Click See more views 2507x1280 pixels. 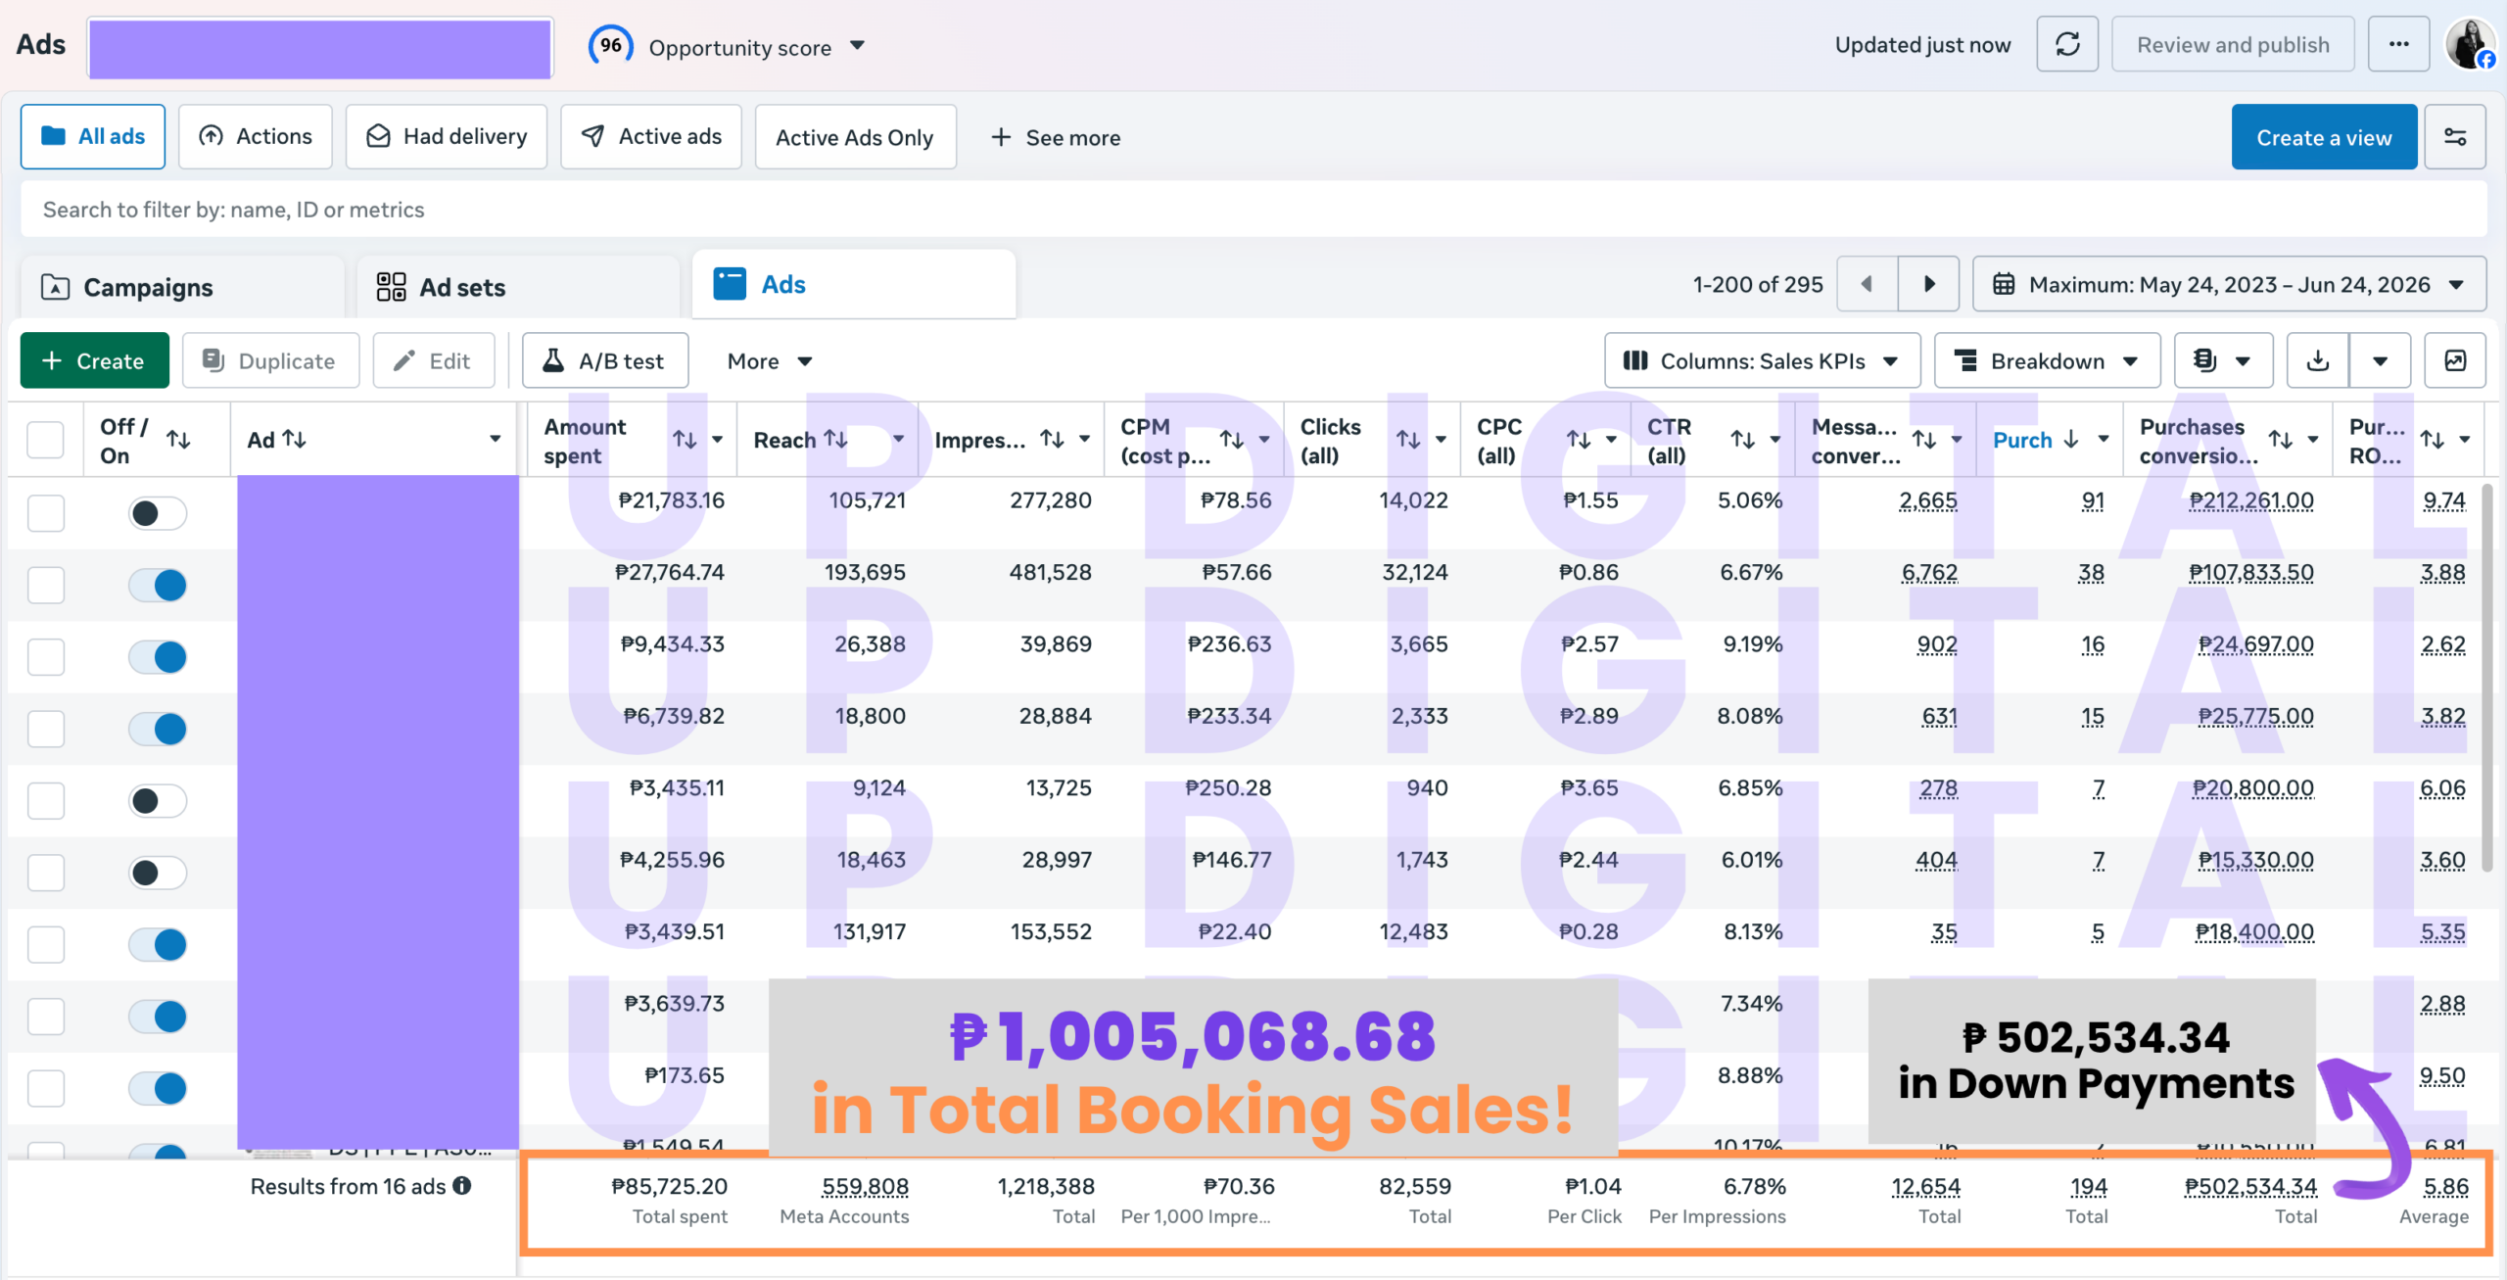[1056, 137]
